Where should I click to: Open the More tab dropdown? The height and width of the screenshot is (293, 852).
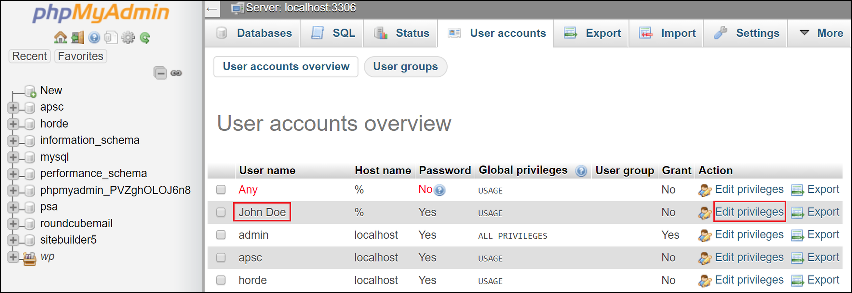point(821,33)
